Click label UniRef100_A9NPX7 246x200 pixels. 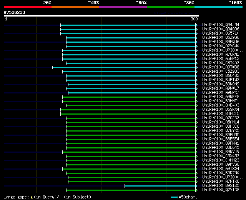221,93
